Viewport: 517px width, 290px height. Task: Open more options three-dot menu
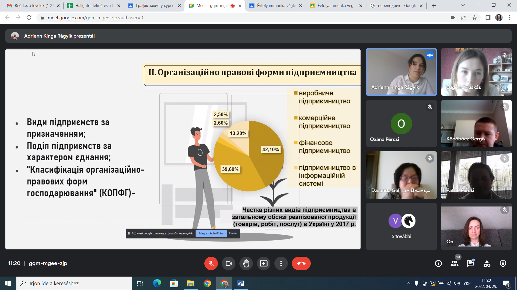[281, 263]
